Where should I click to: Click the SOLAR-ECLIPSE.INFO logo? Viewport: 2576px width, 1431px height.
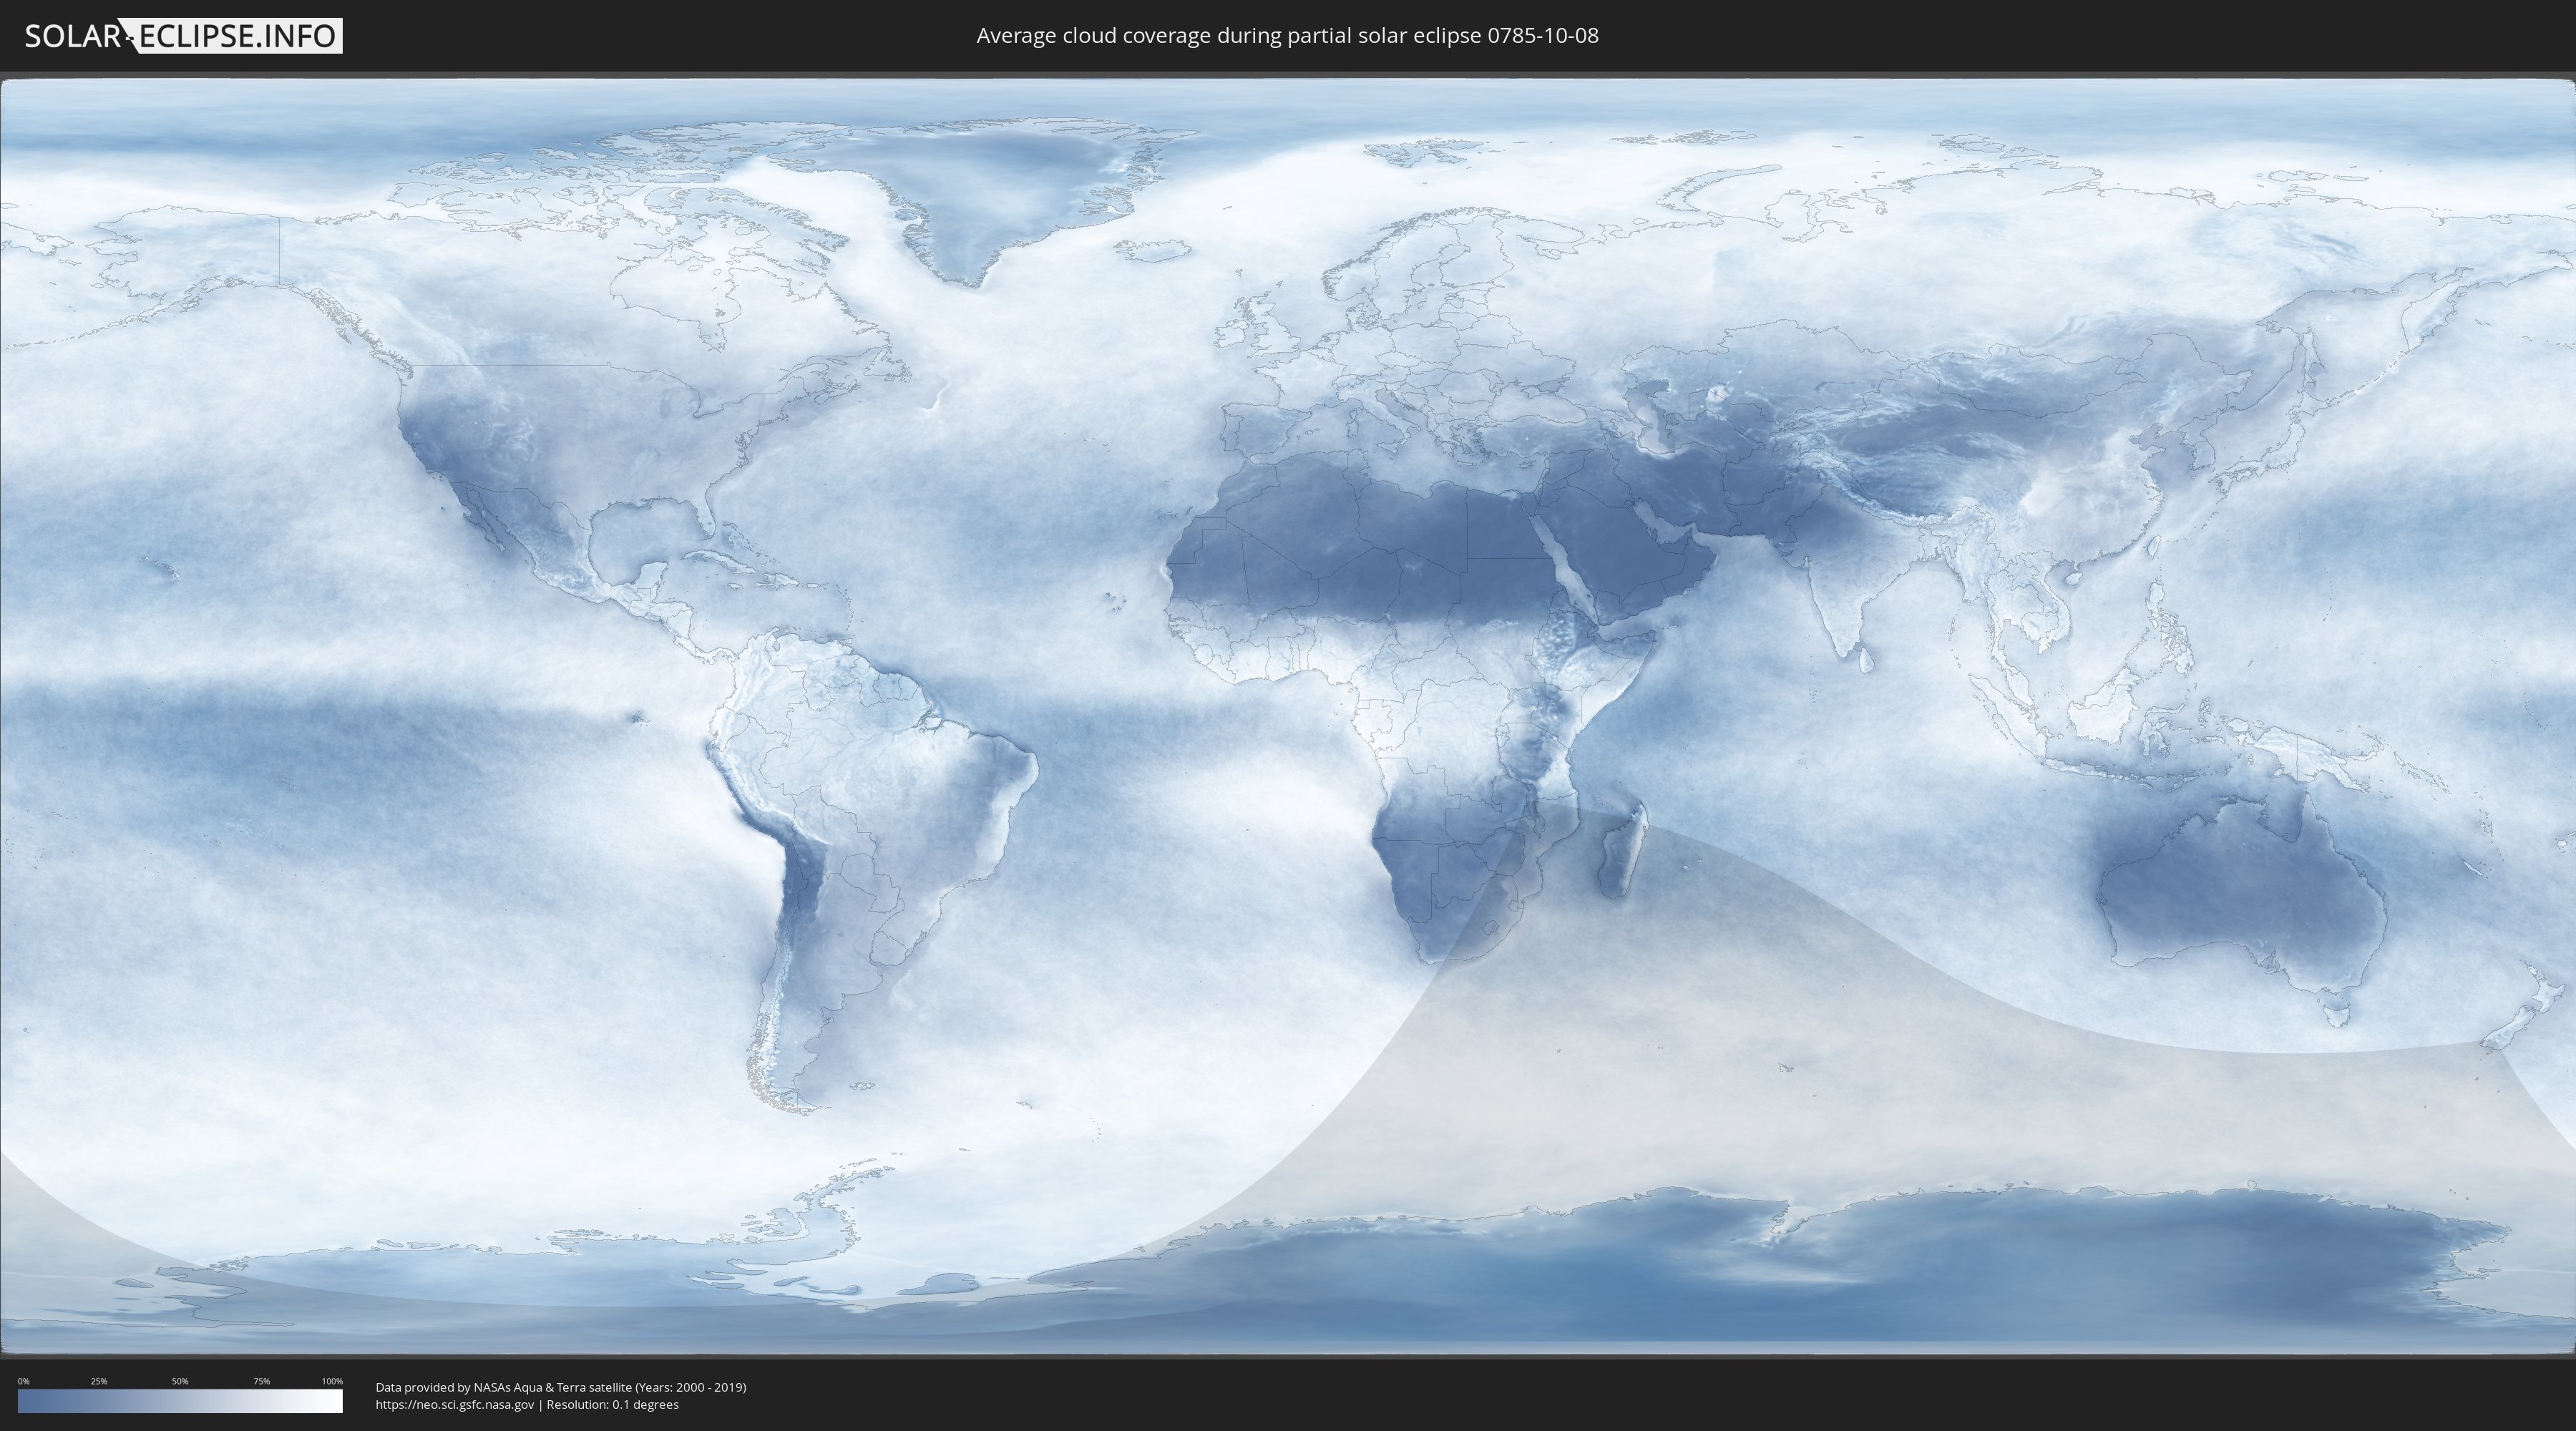tap(183, 36)
